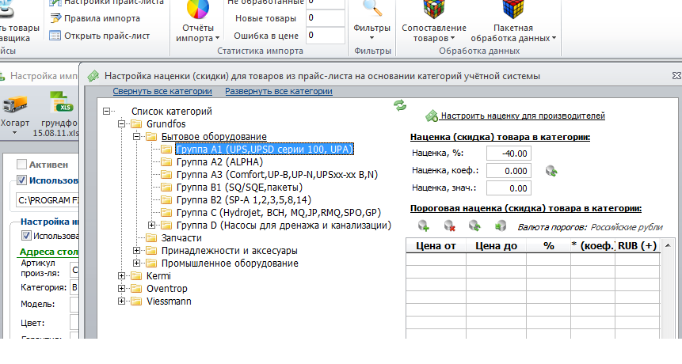Click the Наценка, знач. field showing 0.00
The height and width of the screenshot is (364, 682).
509,188
